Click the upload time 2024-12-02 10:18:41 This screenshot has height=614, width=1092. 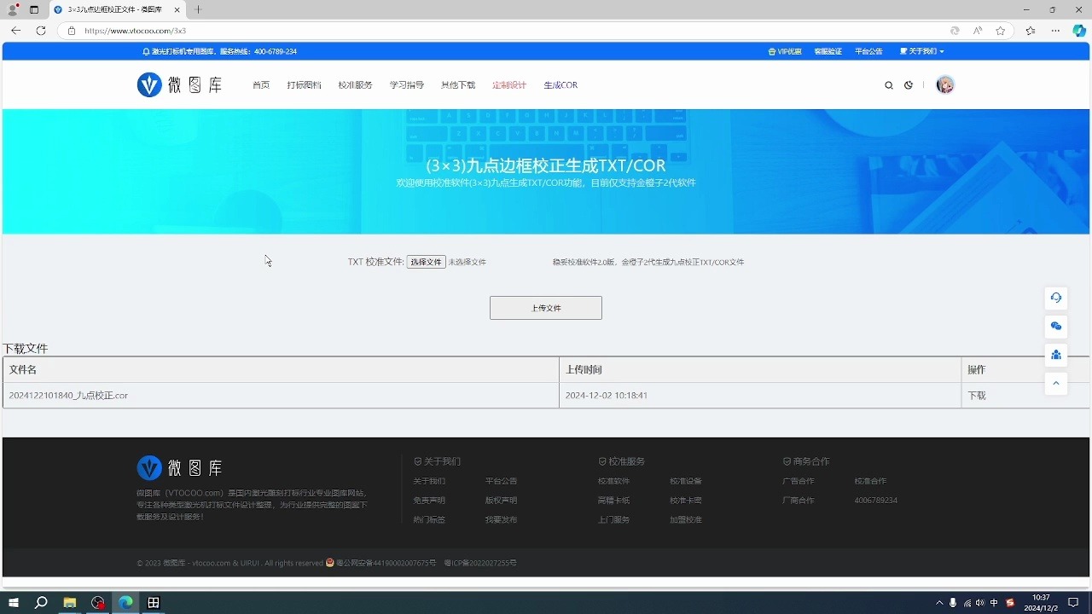(607, 396)
